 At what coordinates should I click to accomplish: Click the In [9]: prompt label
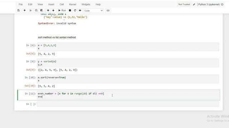point(31,62)
